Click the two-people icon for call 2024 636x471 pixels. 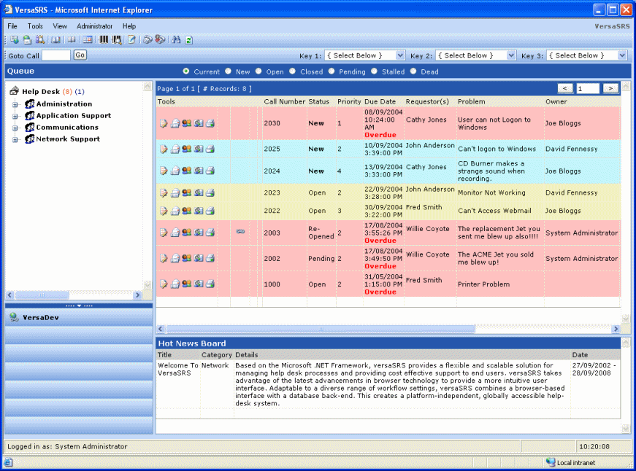pos(187,171)
